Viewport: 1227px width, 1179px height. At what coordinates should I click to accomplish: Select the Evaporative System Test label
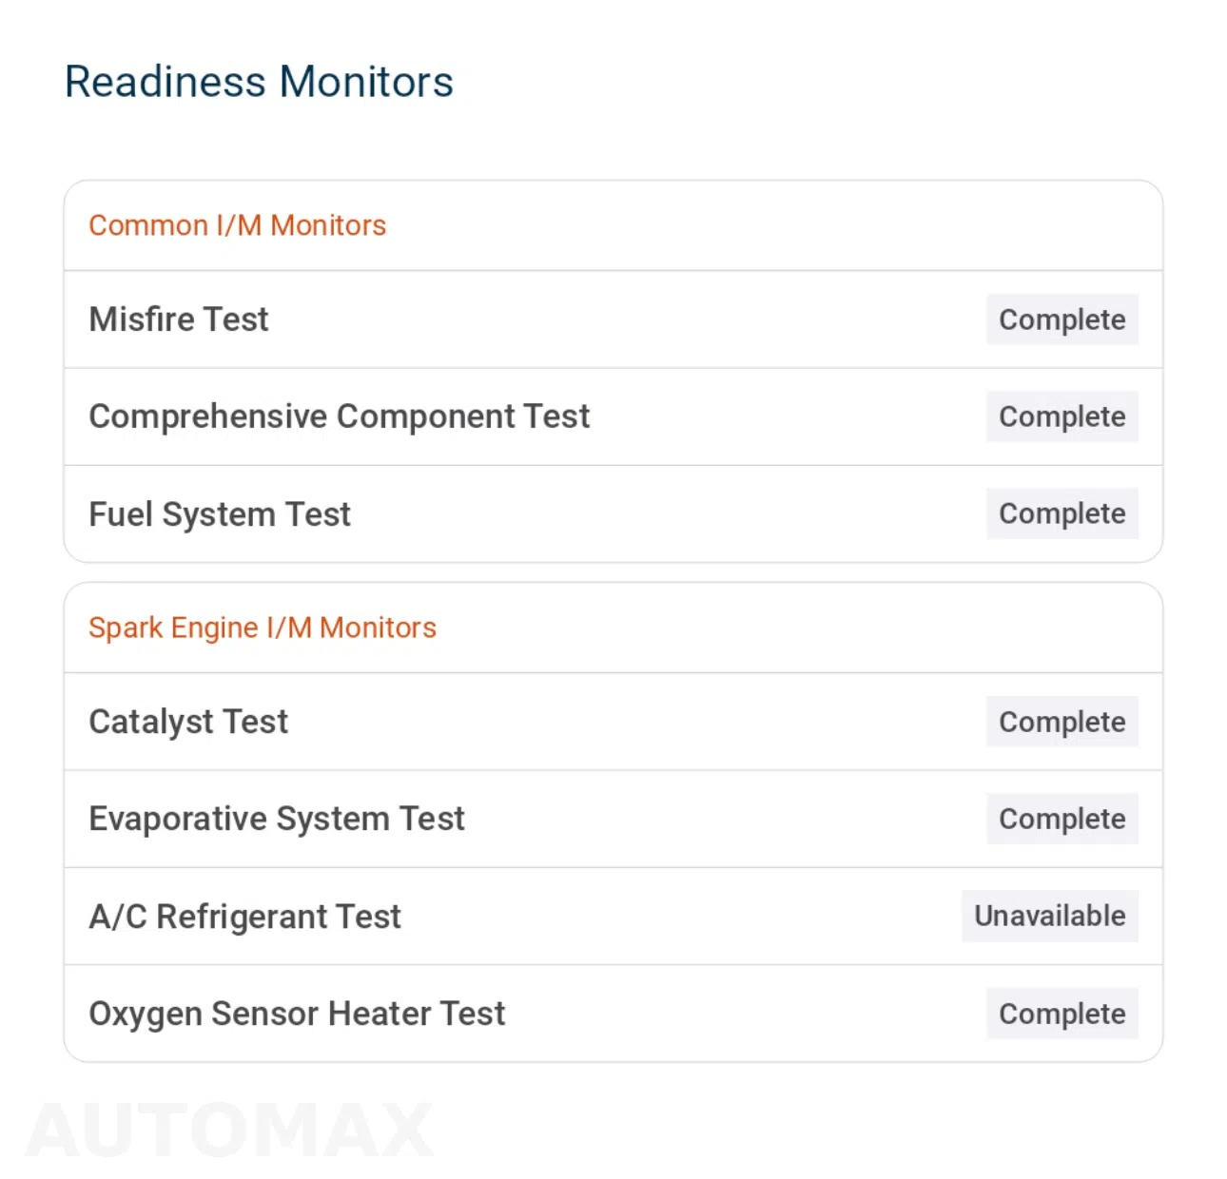pos(277,819)
